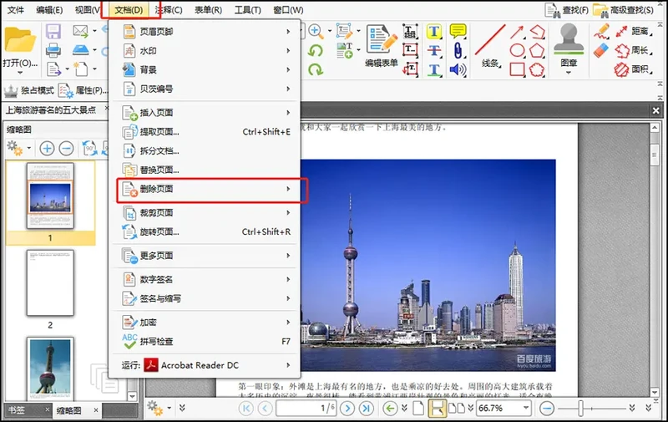Go to next page button
The height and width of the screenshot is (422, 668).
[347, 409]
